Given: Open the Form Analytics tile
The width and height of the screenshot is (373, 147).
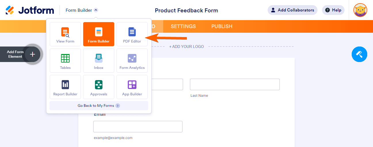Looking at the screenshot, I should [132, 61].
